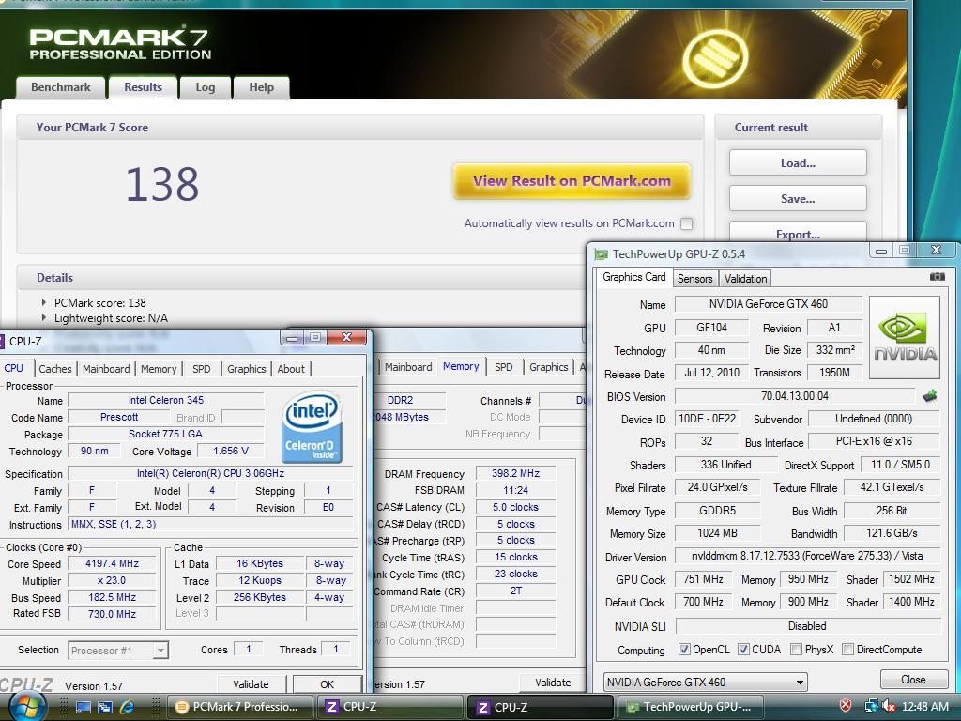
Task: Click the Intel Celeron D logo in CPU-Z
Action: tap(312, 426)
